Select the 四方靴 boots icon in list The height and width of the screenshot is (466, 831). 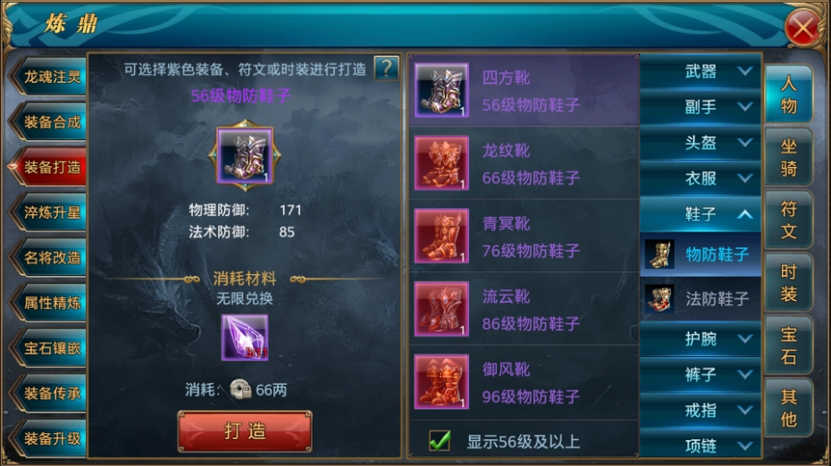441,90
